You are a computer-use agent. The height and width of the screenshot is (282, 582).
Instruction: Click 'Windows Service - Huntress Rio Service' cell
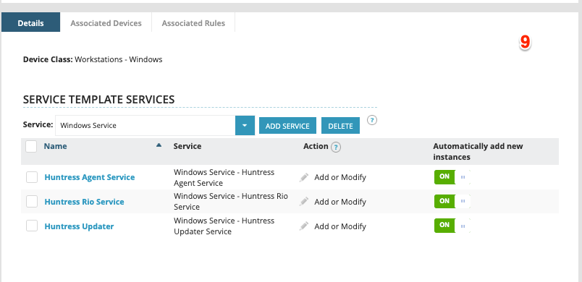pyautogui.click(x=231, y=201)
